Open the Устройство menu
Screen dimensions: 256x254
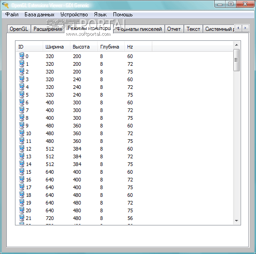(x=74, y=15)
